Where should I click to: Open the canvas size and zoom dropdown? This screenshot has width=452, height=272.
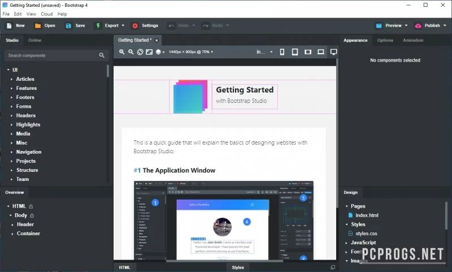[191, 52]
